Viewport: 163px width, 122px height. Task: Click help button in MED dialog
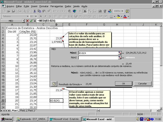point(54,84)
